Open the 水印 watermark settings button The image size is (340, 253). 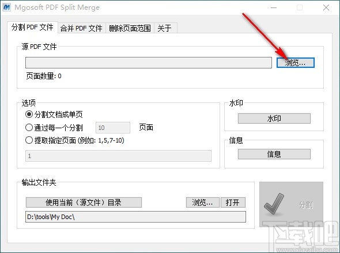click(x=274, y=118)
